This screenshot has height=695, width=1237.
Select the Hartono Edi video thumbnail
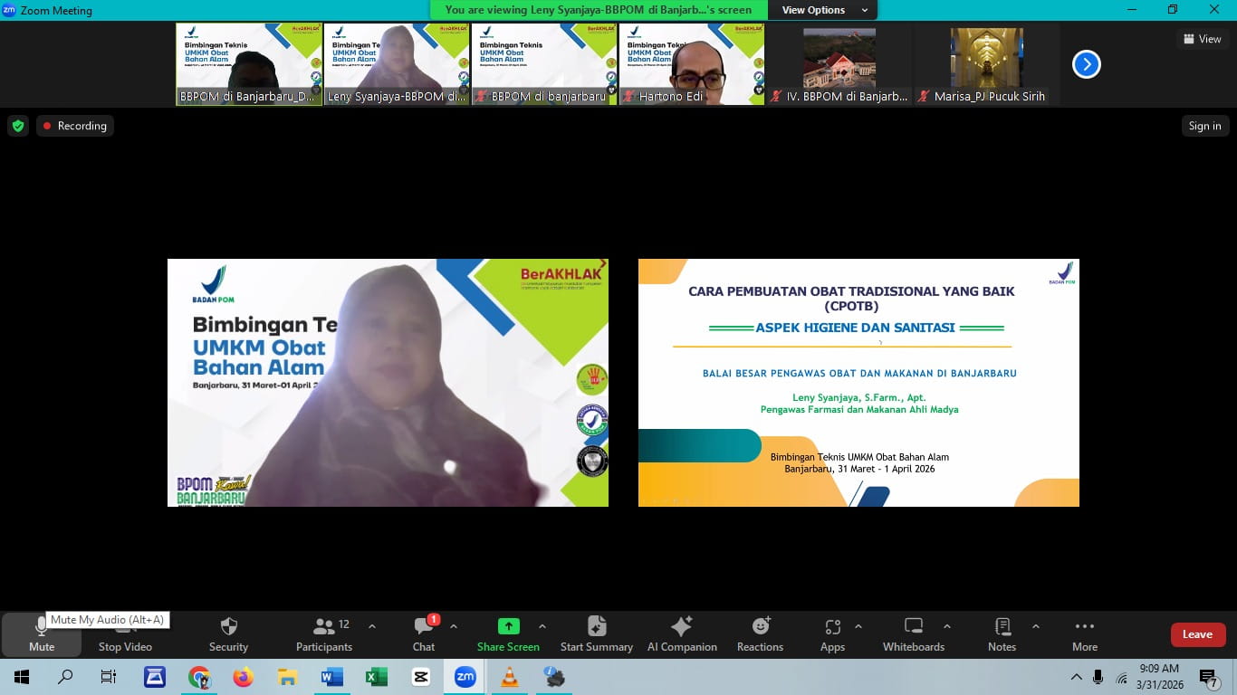pyautogui.click(x=692, y=64)
